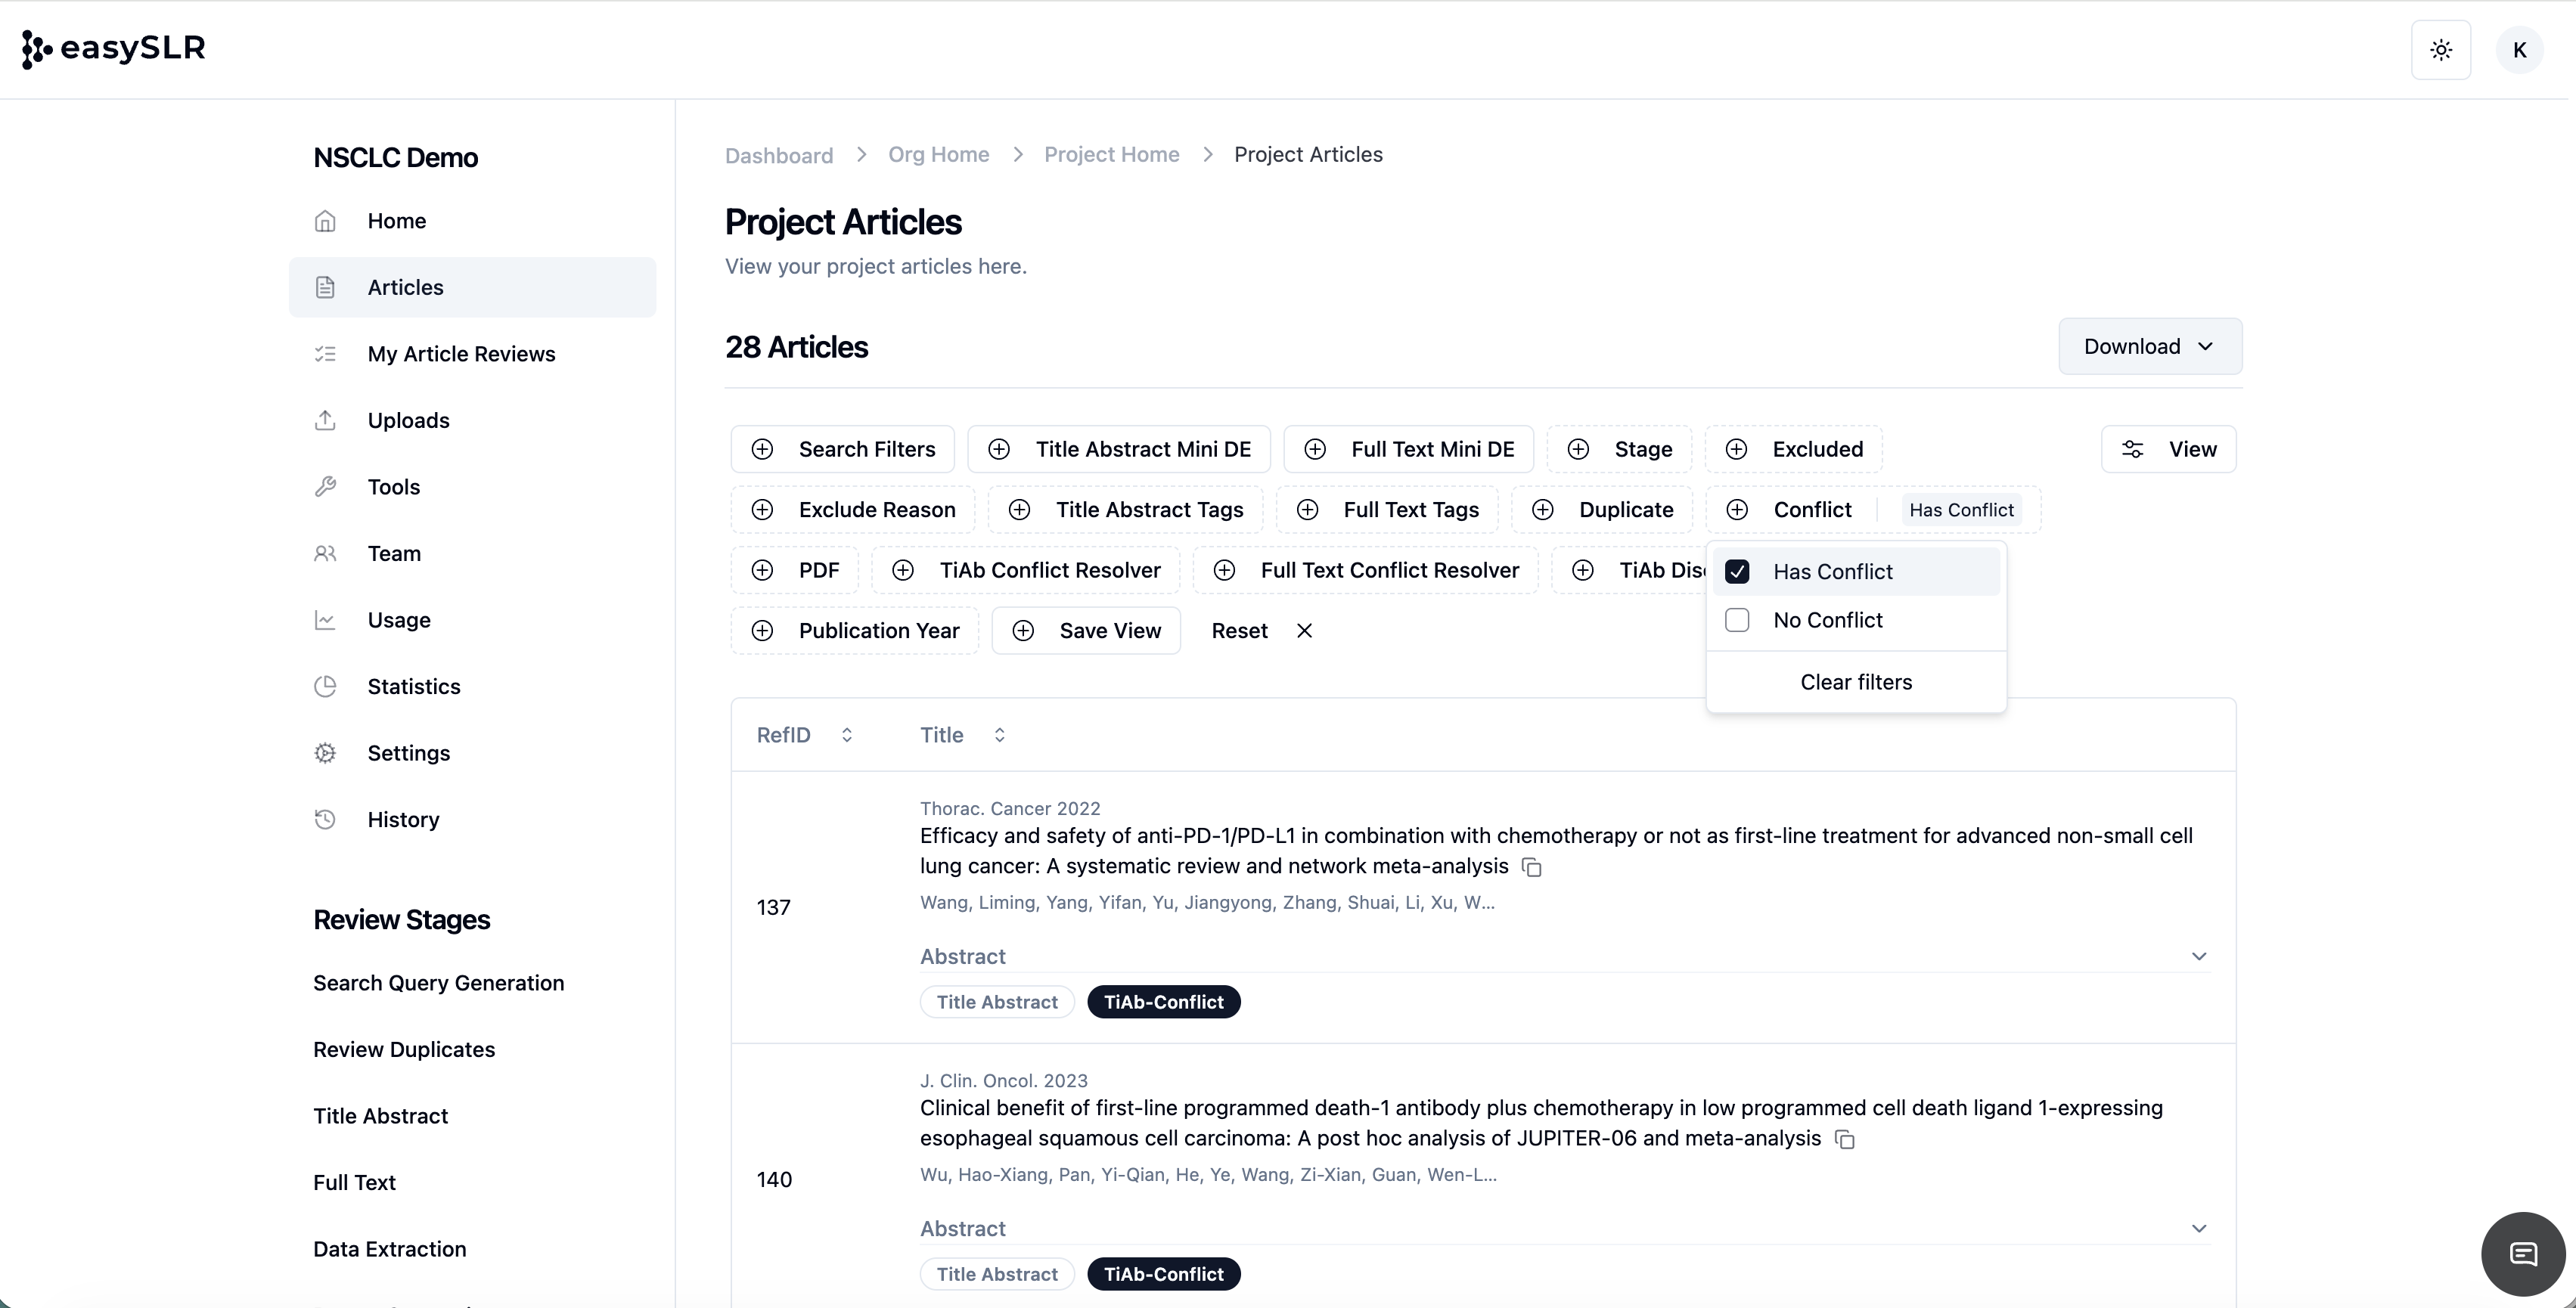Go to My Article Reviews

tap(460, 354)
